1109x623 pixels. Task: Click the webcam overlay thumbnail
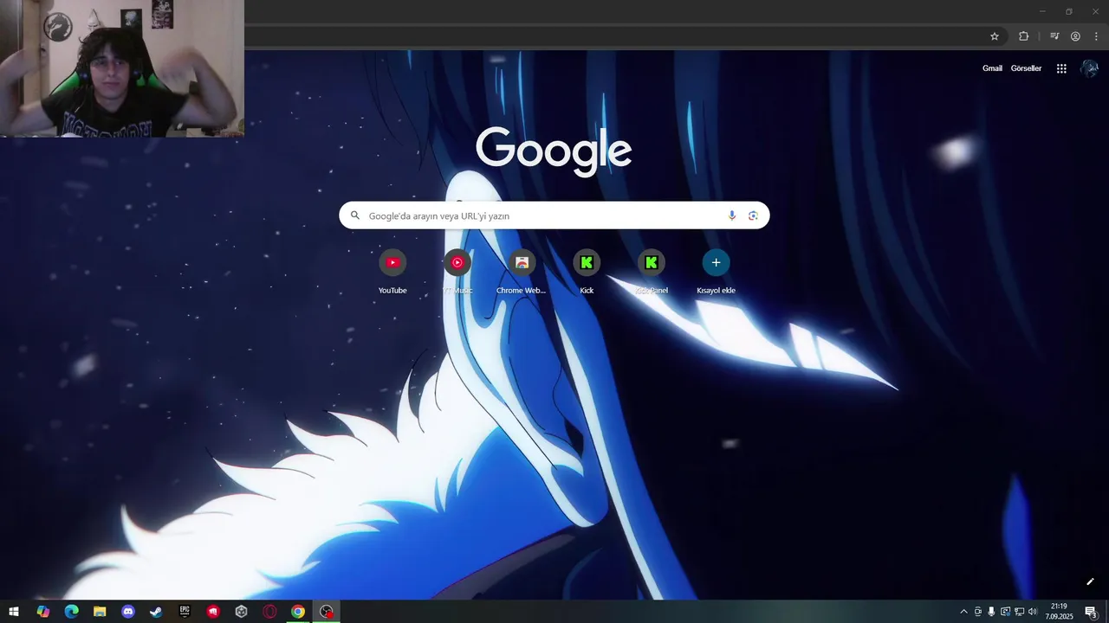pyautogui.click(x=122, y=68)
